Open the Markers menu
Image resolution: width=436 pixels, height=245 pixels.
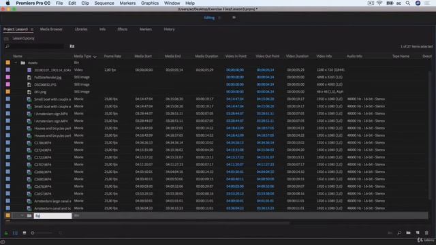tap(127, 3)
